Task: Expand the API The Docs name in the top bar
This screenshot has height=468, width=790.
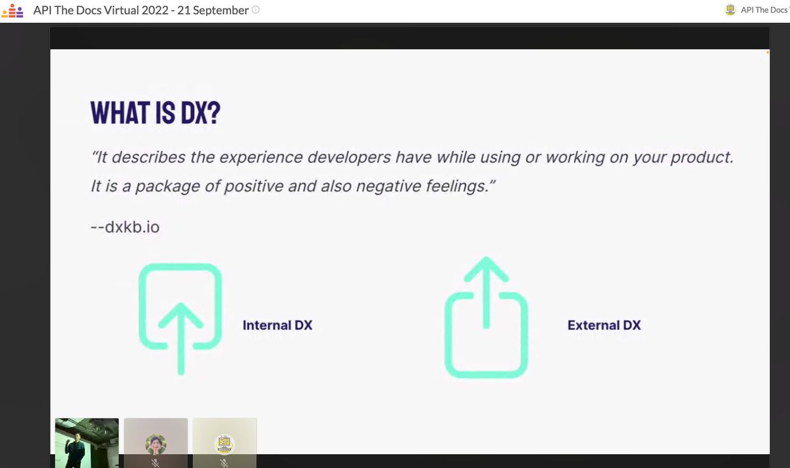Action: click(x=764, y=10)
